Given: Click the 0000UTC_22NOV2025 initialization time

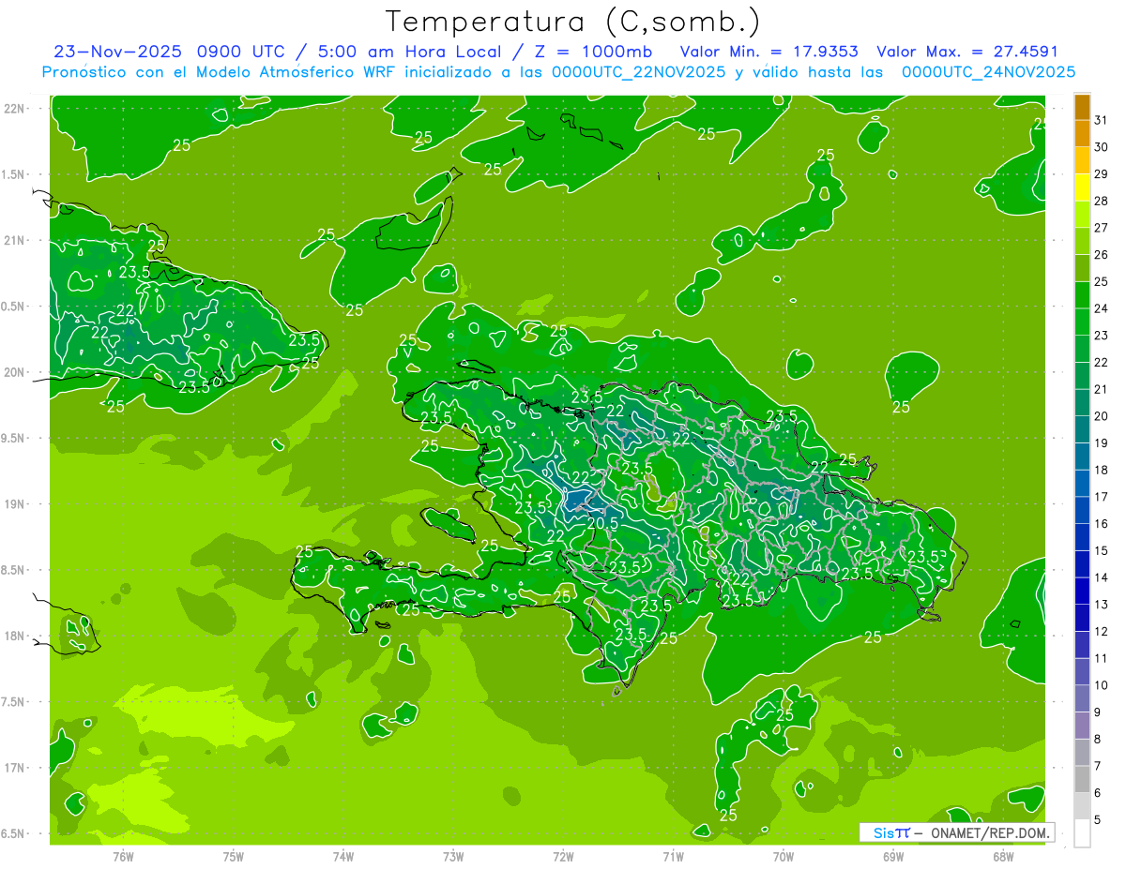Looking at the screenshot, I should pyautogui.click(x=638, y=72).
